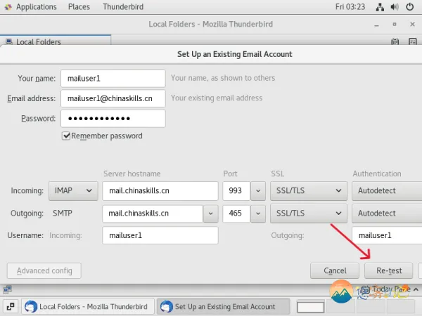422x316 pixels.
Task: Switch to Local Folders Thunderbird taskbar window
Action: pos(87,306)
